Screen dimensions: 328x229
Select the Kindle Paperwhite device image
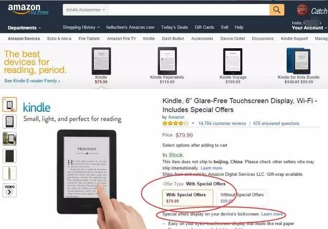pos(167,61)
